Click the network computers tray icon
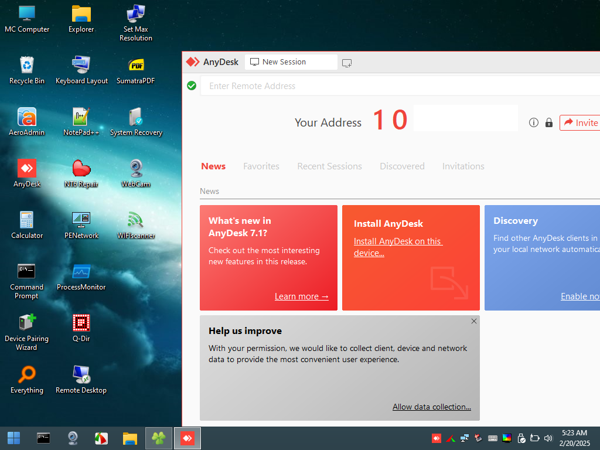Screen dimensions: 600x450 click(x=465, y=438)
